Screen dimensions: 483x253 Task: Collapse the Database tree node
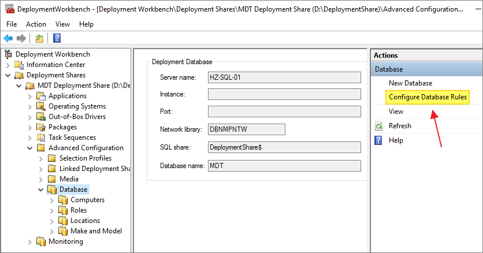(41, 189)
